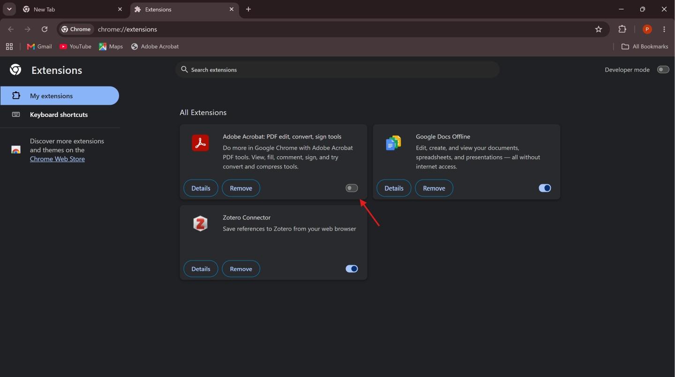Click the Chrome site info chip
The width and height of the screenshot is (675, 377).
76,29
